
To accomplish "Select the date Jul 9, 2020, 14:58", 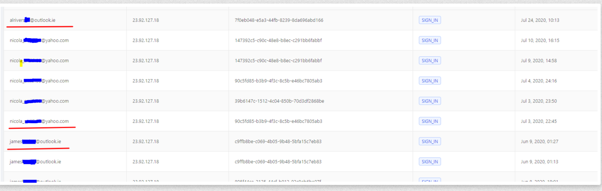I will click(x=539, y=61).
